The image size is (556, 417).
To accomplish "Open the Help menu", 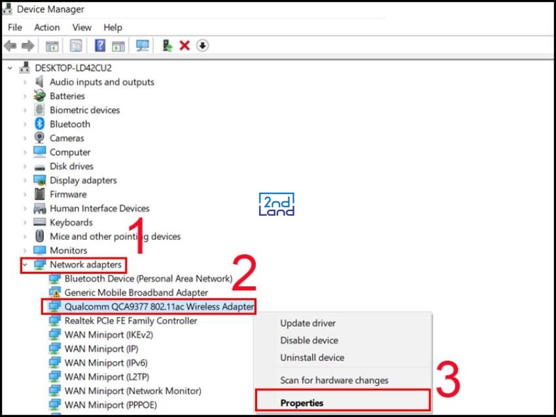I will click(113, 27).
